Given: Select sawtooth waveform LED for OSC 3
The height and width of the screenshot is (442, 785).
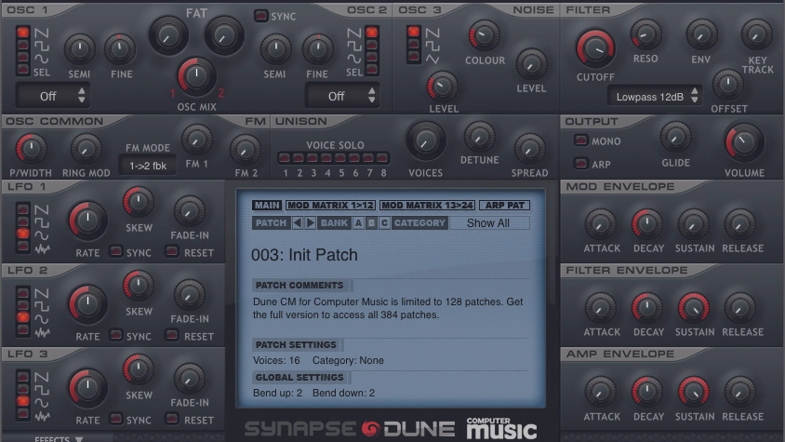Looking at the screenshot, I should (414, 32).
